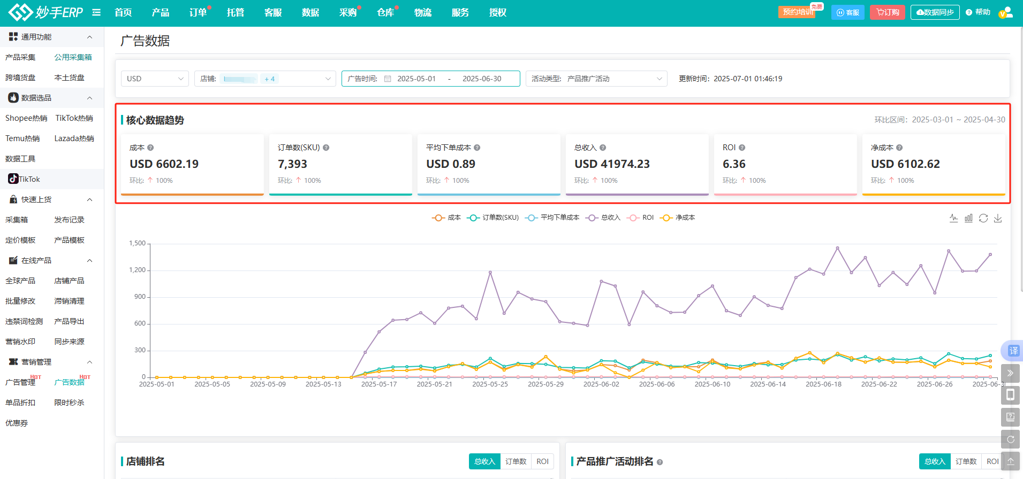Switch chart to line view icon

click(x=953, y=218)
